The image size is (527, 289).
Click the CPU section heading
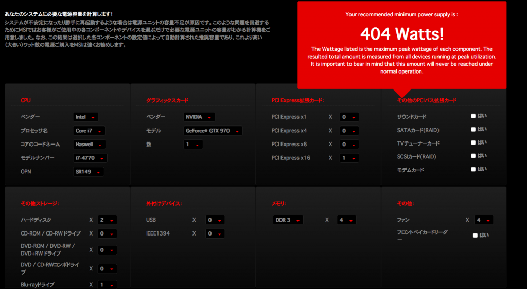(x=26, y=100)
